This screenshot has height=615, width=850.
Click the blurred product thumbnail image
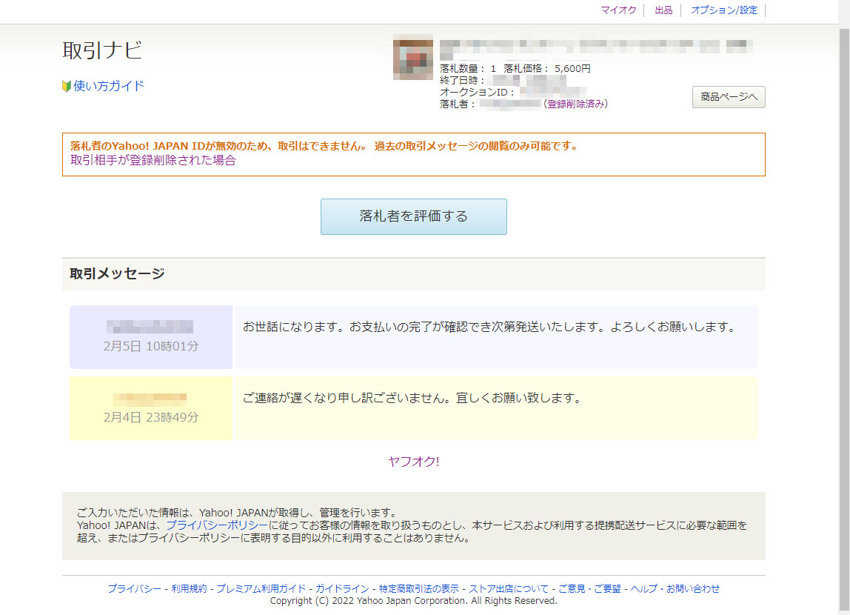[x=413, y=57]
